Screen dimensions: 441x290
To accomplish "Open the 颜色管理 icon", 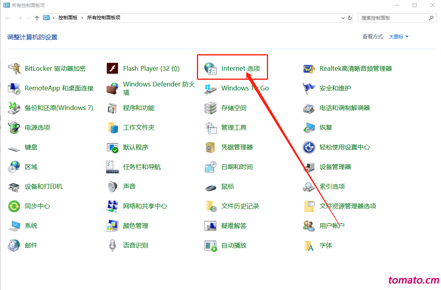I will tap(112, 226).
